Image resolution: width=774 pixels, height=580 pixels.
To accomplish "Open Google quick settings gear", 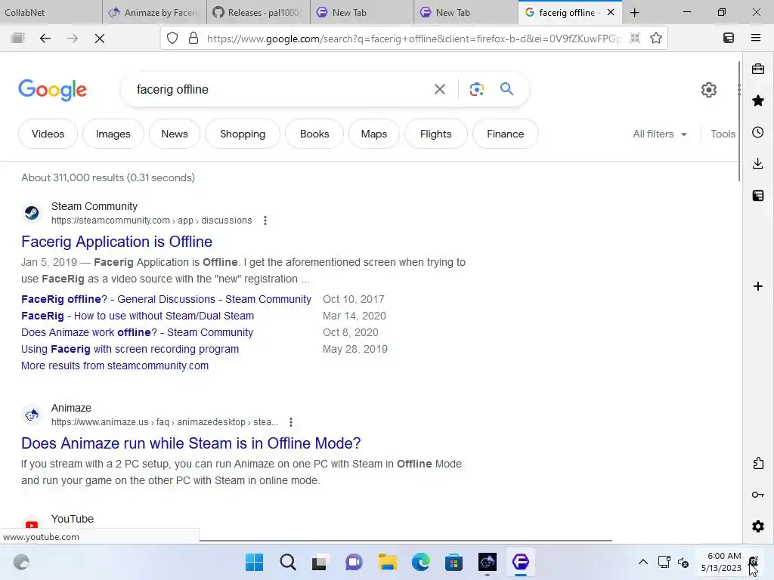I will point(708,90).
